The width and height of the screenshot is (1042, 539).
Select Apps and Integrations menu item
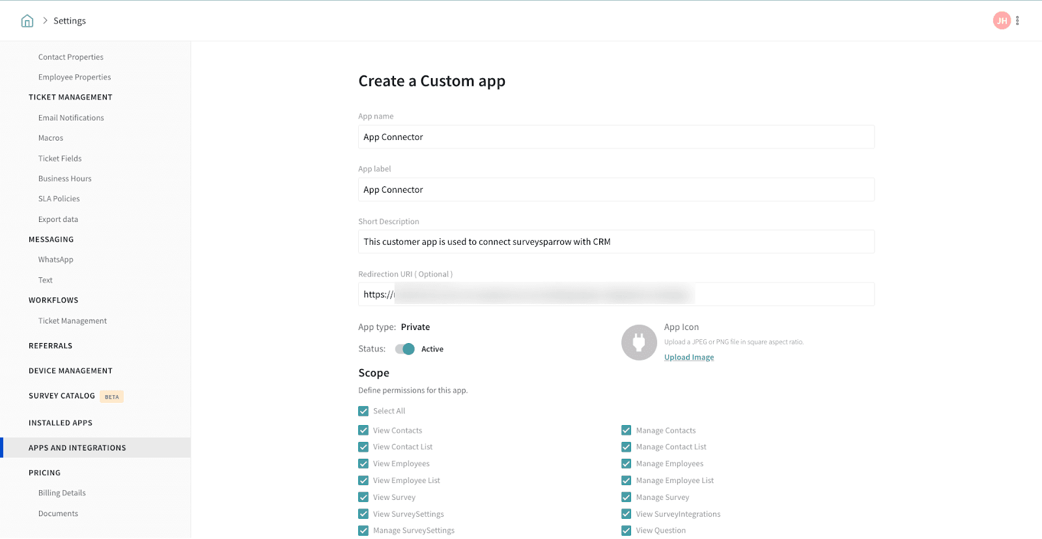coord(77,448)
